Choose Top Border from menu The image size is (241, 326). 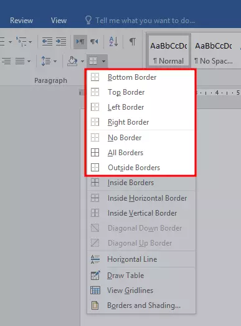pos(141,92)
